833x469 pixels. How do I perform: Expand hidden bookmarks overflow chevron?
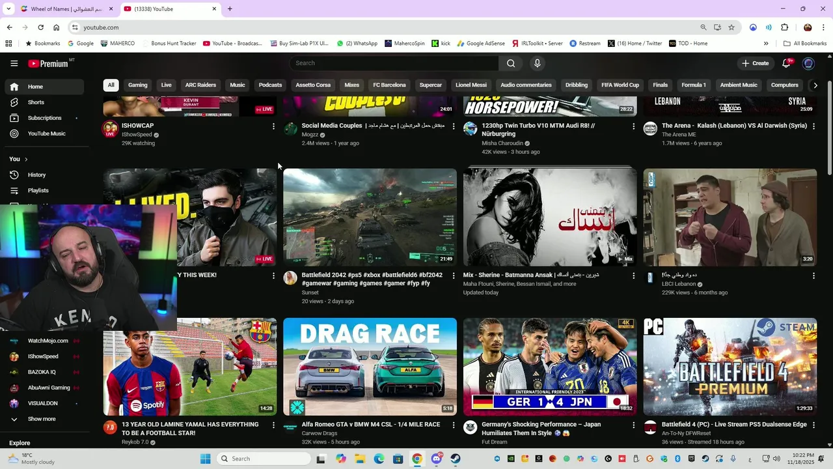(766, 44)
